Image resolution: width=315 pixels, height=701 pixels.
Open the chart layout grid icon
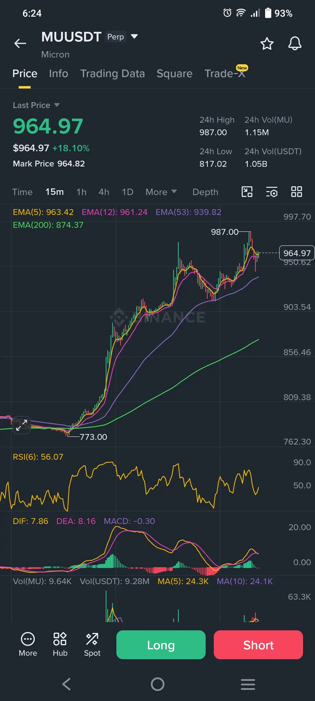[297, 192]
